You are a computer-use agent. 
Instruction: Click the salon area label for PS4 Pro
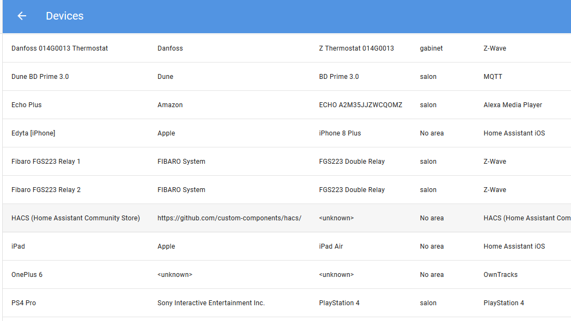coord(428,303)
